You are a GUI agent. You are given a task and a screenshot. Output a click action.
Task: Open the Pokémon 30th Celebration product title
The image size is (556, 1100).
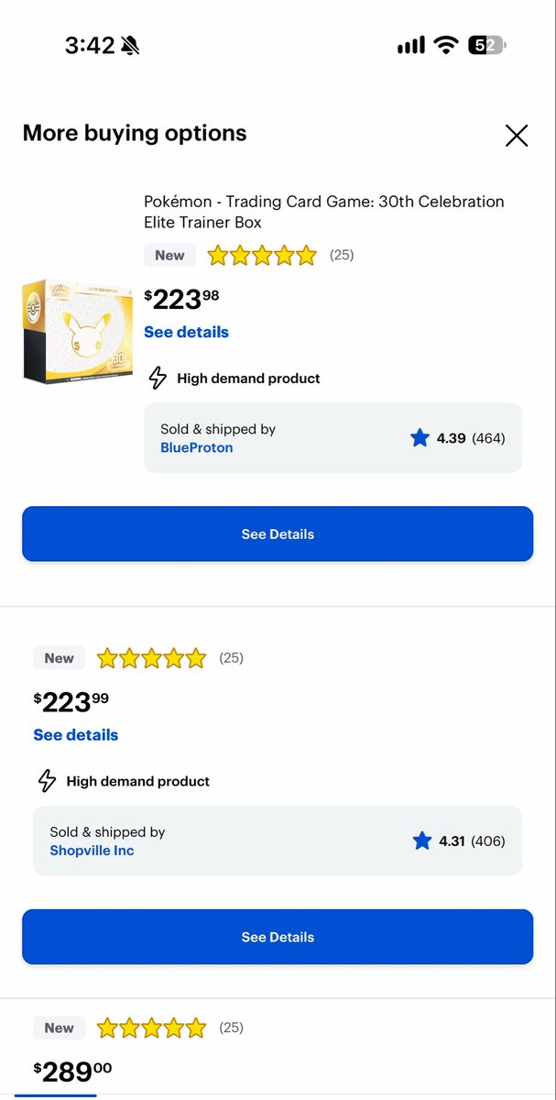pyautogui.click(x=324, y=212)
